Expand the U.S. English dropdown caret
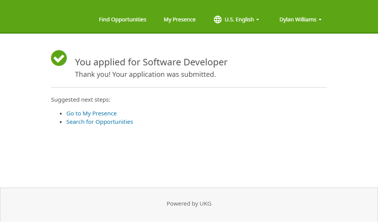Viewport: 378px width, 222px height. click(x=258, y=20)
